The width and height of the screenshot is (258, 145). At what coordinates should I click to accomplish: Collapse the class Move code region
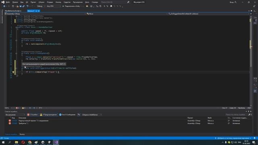(16, 27)
